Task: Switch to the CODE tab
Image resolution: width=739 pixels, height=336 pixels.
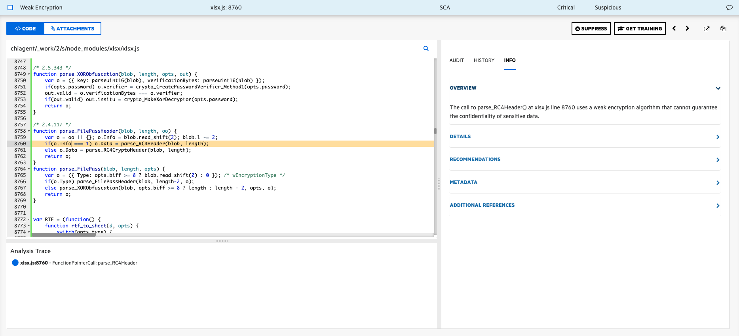Action: coord(25,28)
